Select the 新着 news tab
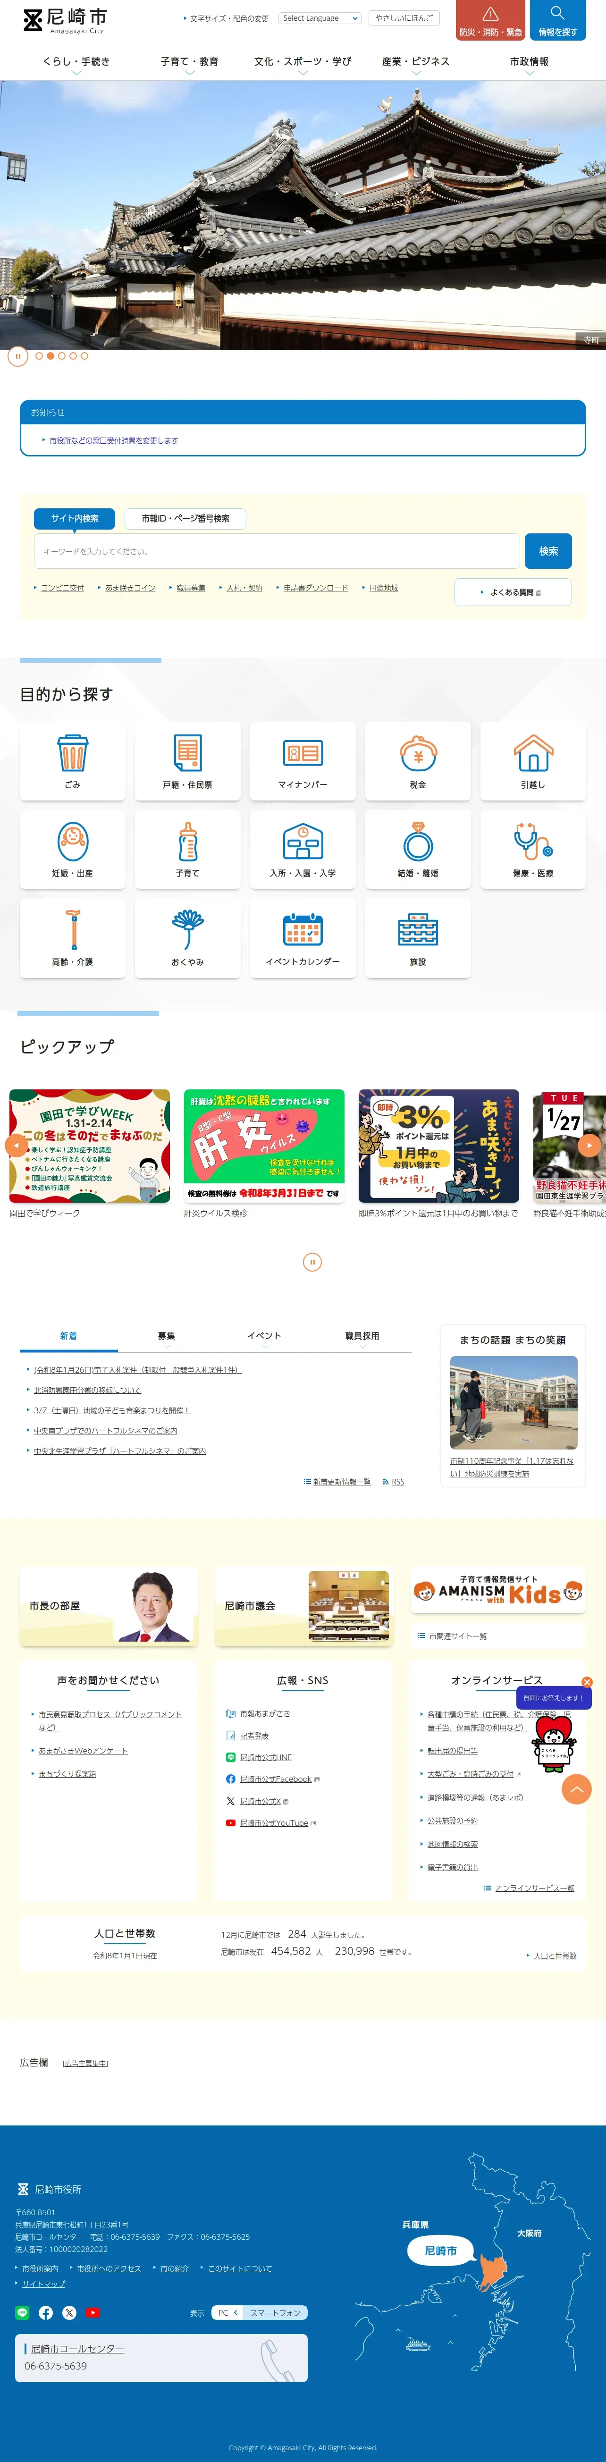Screen dimensions: 606x2462 coord(69,1336)
